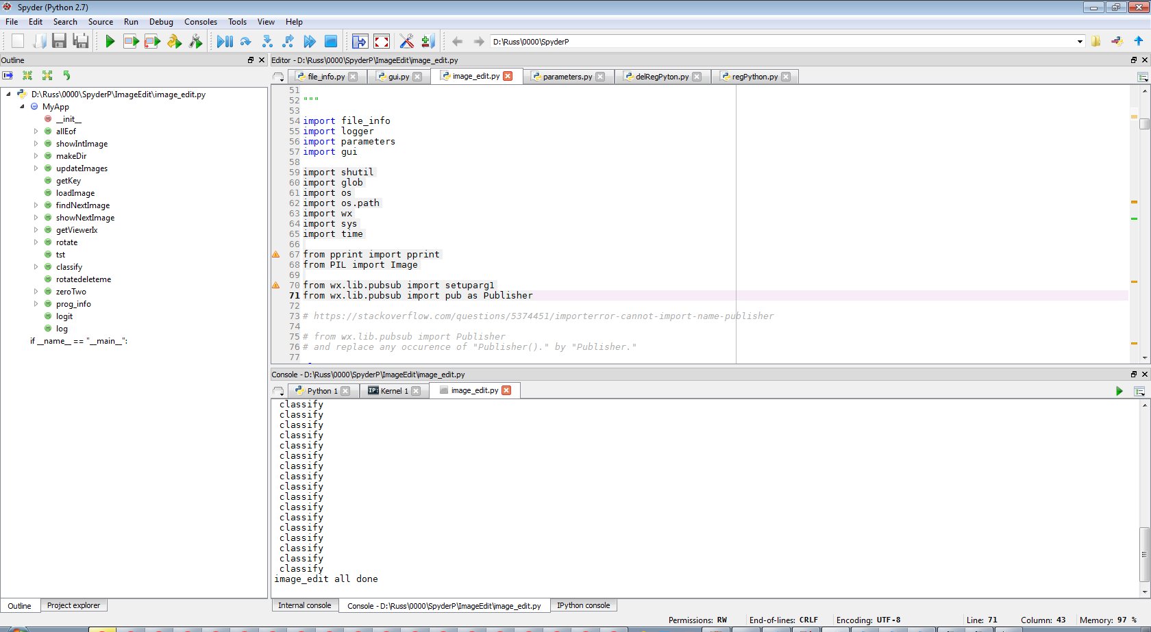Viewport: 1151px width, 632px height.
Task: Run the current line in debugger
Action: [246, 41]
